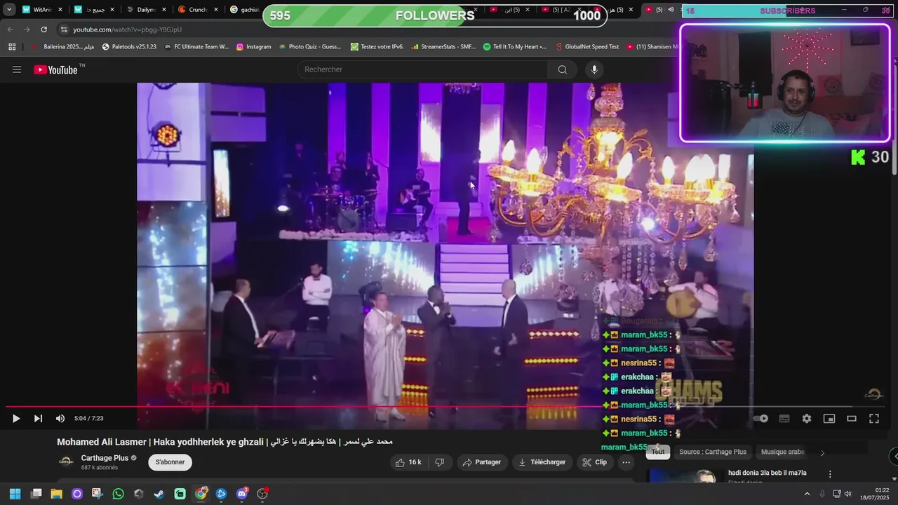Open Discord from the taskbar
This screenshot has height=505, width=898.
(x=242, y=494)
